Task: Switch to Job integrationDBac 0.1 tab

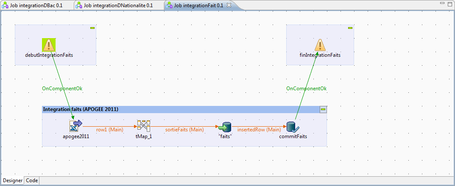Action: coord(33,5)
